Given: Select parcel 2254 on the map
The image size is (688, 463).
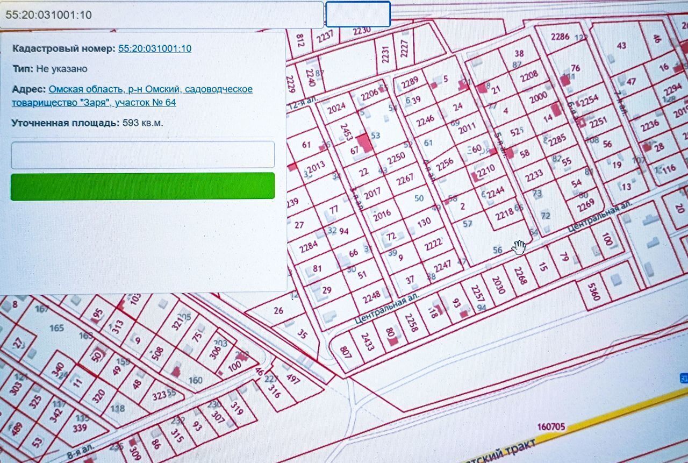Looking at the screenshot, I should (x=589, y=100).
